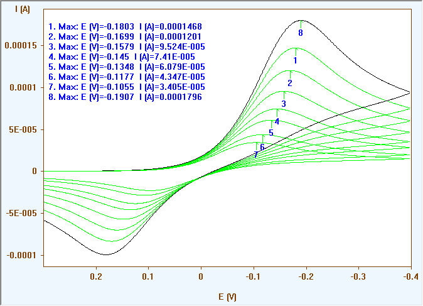Click x-axis tick label 0.1
The image size is (423, 306).
pyautogui.click(x=148, y=277)
